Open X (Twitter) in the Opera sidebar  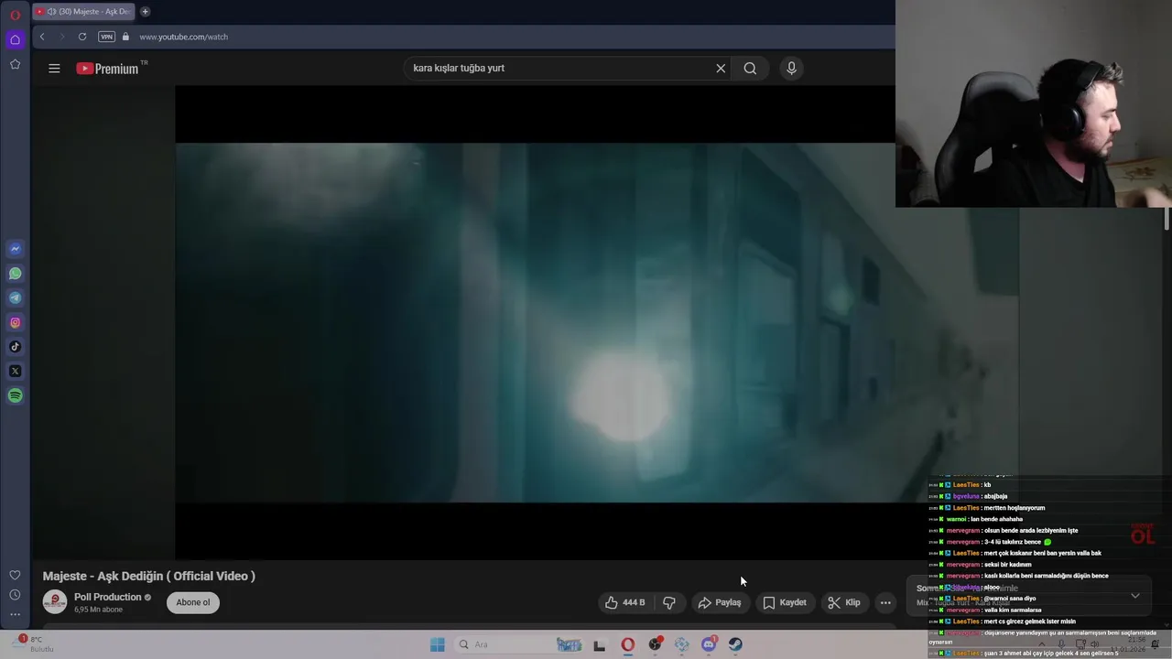click(x=15, y=371)
